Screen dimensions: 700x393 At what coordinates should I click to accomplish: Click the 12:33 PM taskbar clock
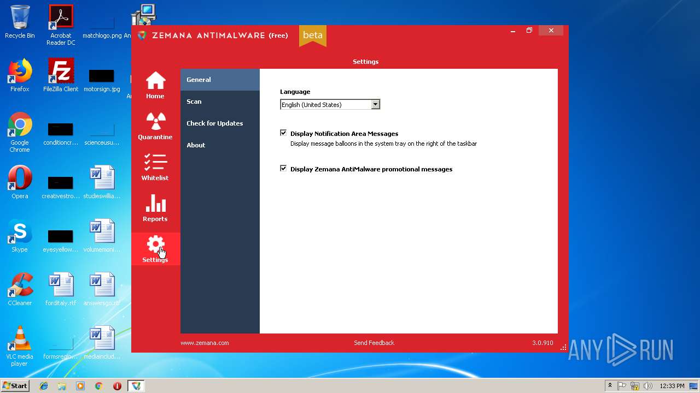pos(672,386)
